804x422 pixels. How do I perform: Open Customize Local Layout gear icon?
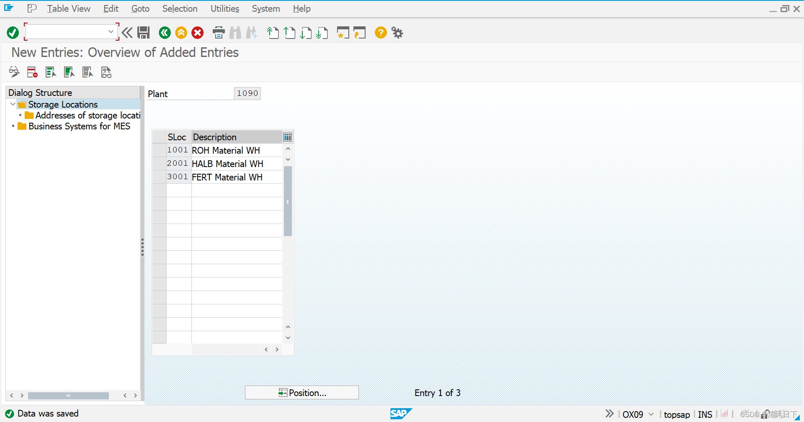(x=397, y=32)
